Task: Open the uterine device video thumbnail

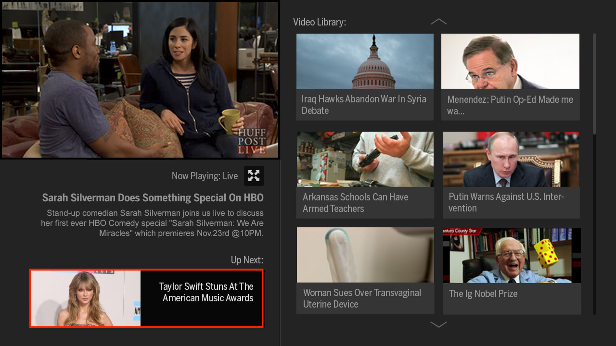Action: tap(365, 255)
